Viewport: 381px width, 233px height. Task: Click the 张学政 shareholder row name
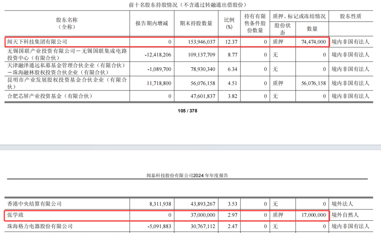15,215
